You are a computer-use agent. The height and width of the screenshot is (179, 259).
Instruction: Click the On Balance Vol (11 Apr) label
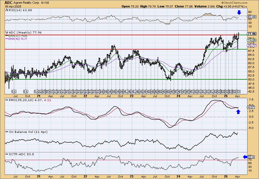coord(28,132)
